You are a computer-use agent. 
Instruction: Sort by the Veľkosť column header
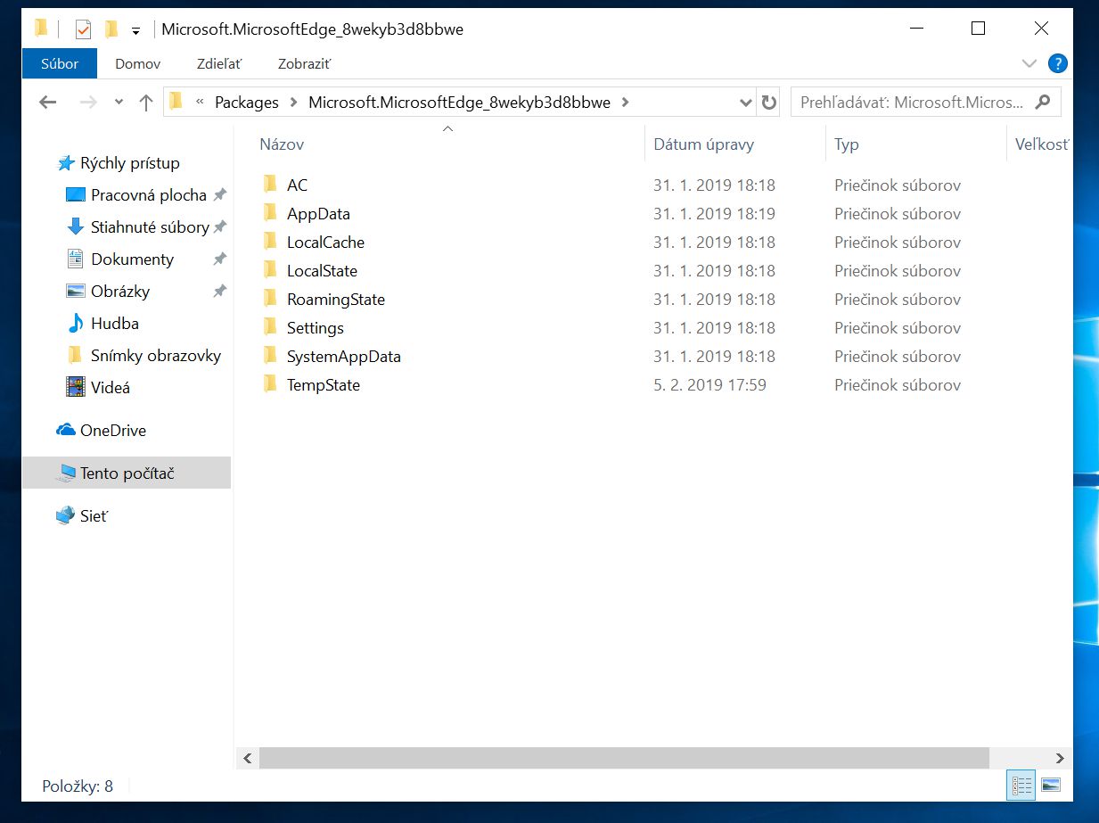point(1041,144)
